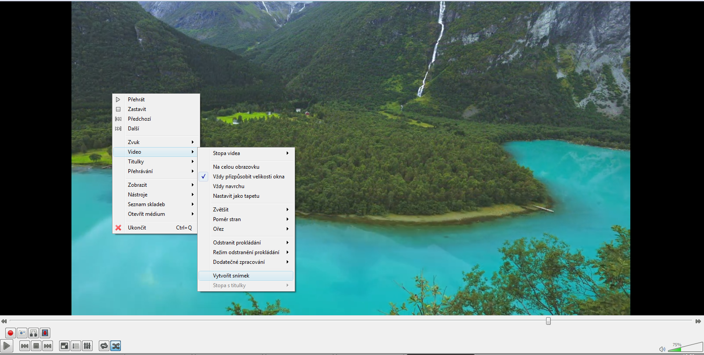Open the 'Dodatečné zpracování' submenu

tap(246, 262)
